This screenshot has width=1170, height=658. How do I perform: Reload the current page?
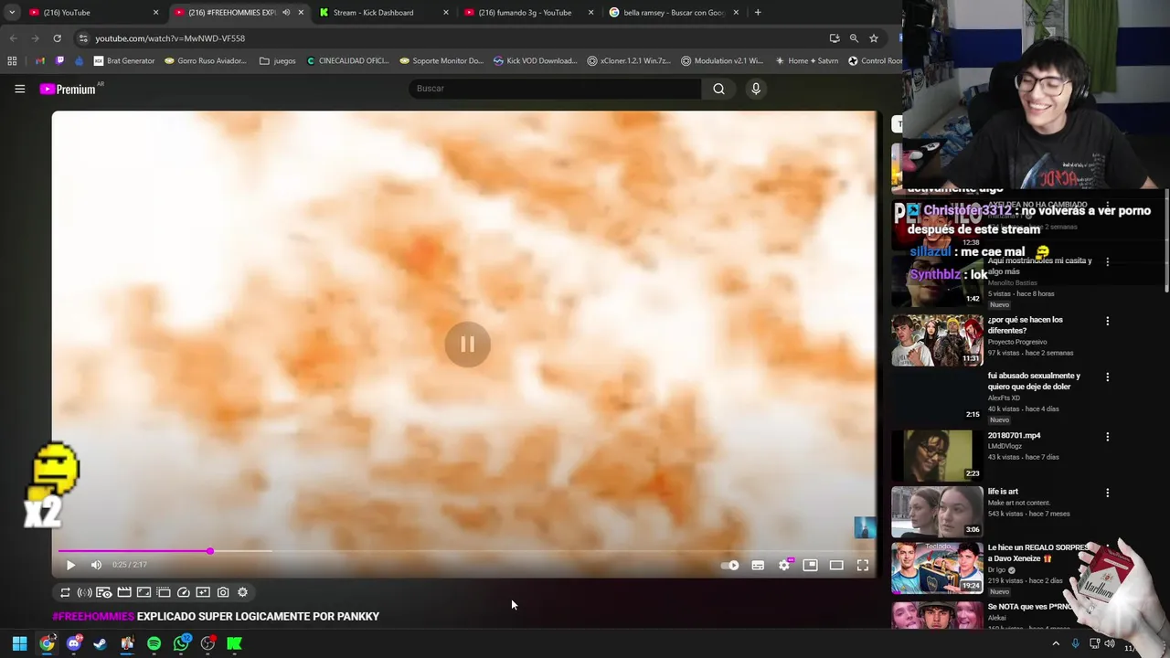[x=57, y=38]
